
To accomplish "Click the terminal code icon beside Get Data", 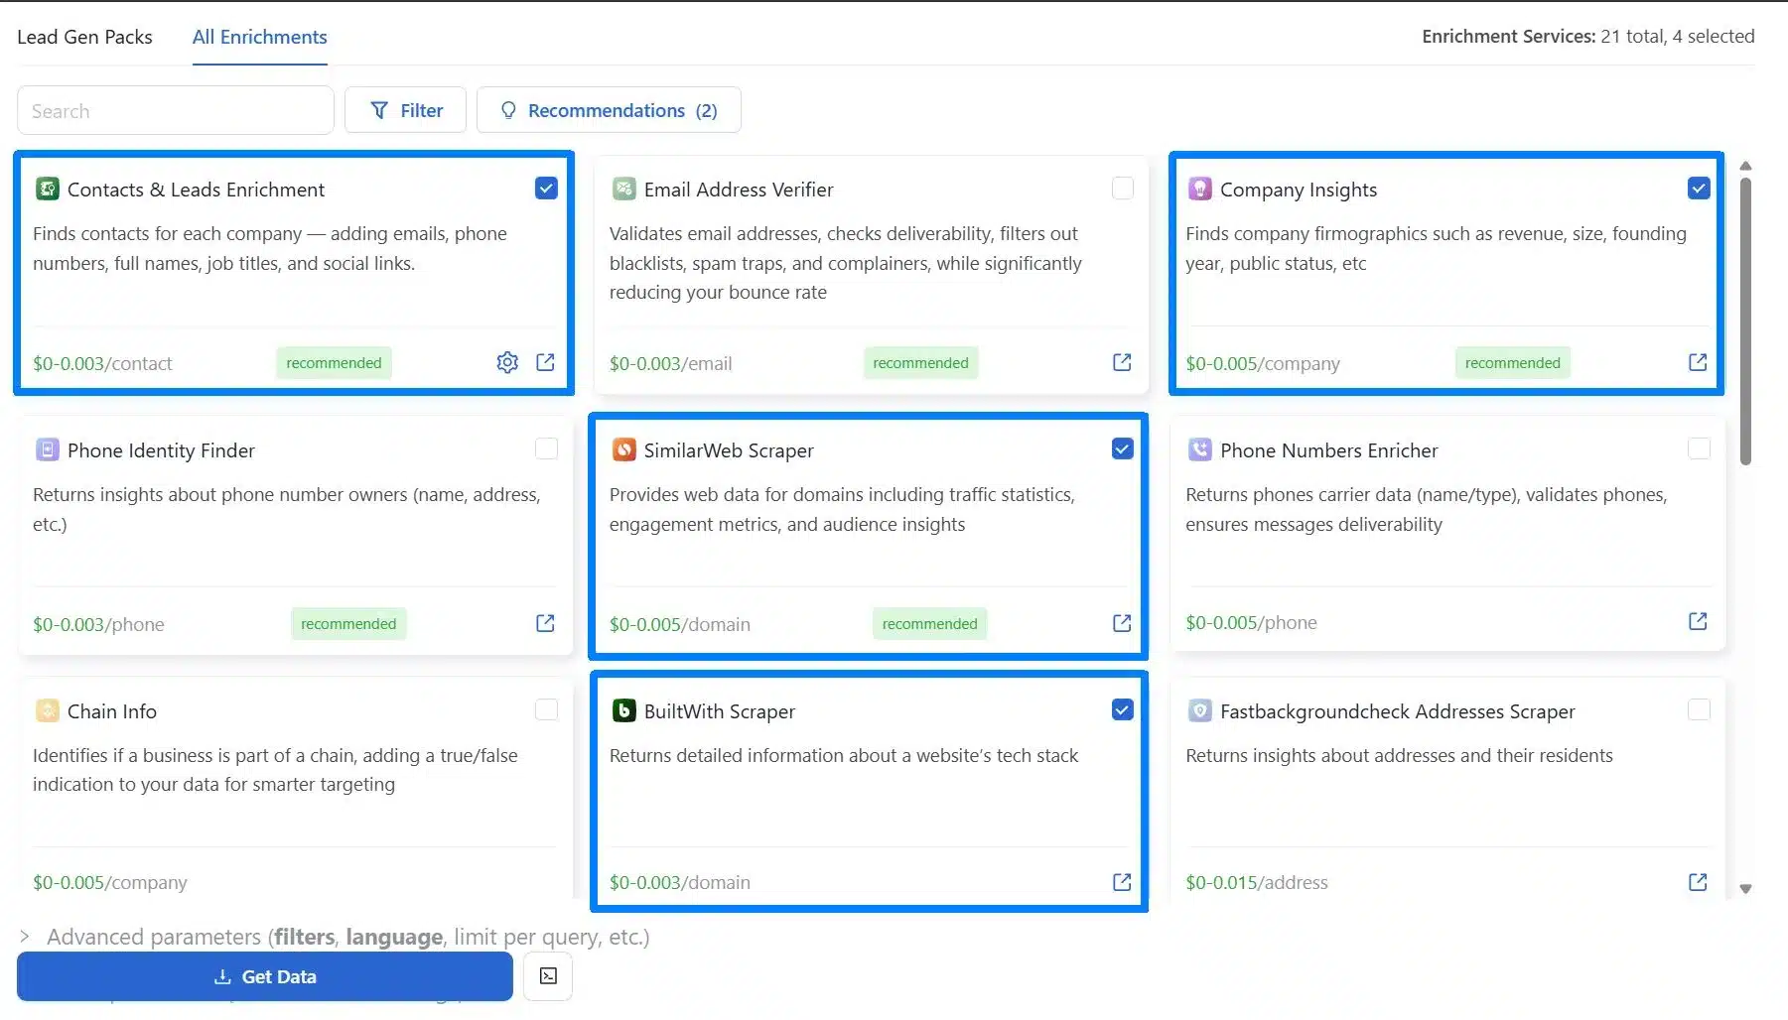I will [548, 976].
